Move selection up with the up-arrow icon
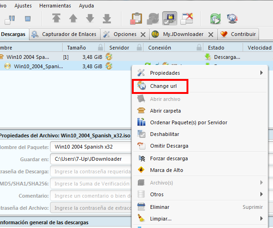The width and height of the screenshot is (273, 228). tap(73, 18)
